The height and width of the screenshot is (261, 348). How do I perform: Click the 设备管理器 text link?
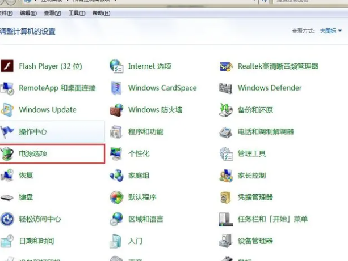255,241
